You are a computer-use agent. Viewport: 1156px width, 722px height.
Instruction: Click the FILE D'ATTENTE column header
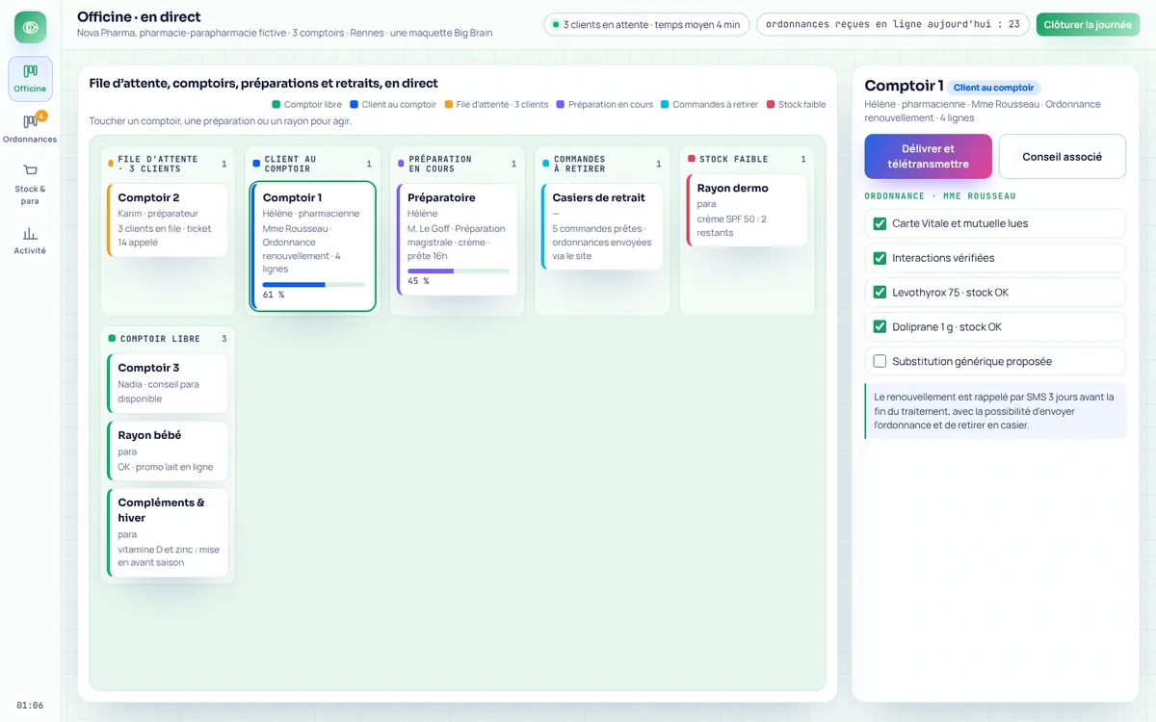168,164
